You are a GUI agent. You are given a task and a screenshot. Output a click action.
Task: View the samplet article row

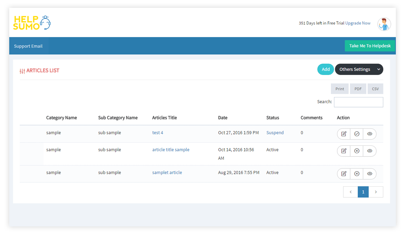coord(370,173)
